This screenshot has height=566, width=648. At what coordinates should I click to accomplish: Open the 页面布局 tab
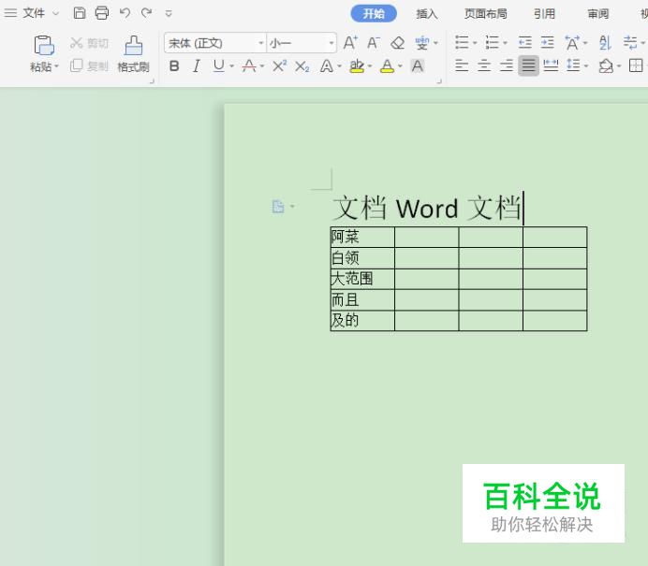[486, 13]
